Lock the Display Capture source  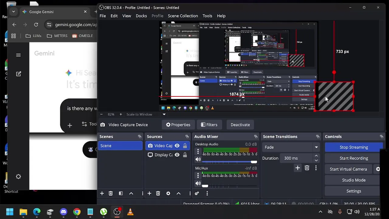[185, 155]
